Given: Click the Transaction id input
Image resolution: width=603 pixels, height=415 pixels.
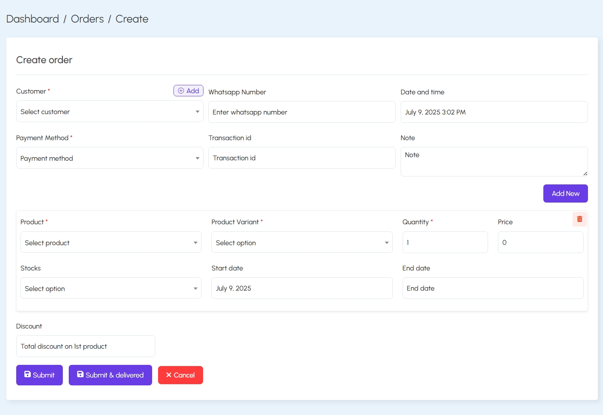Looking at the screenshot, I should pos(302,158).
